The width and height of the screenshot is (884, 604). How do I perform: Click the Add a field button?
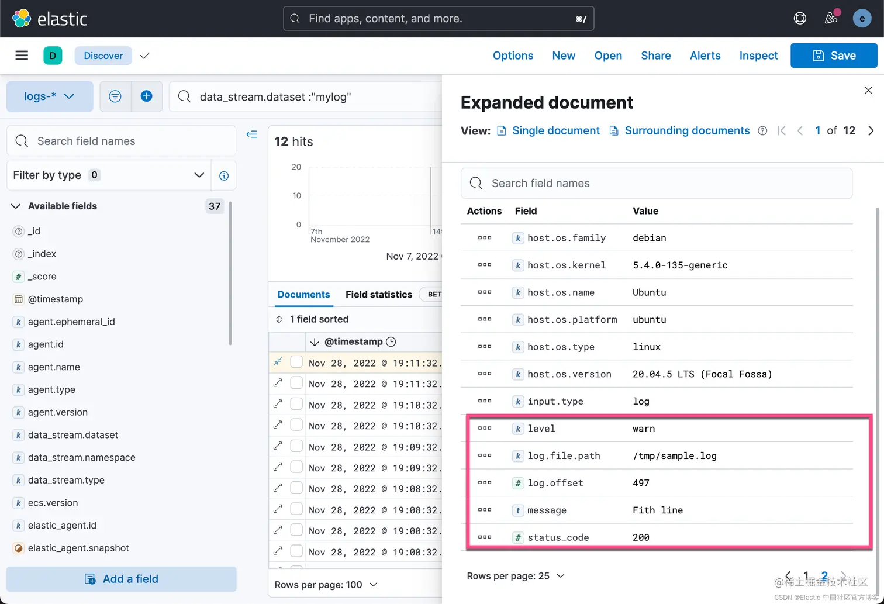122,579
